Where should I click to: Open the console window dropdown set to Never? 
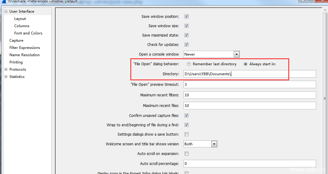pyautogui.click(x=212, y=54)
